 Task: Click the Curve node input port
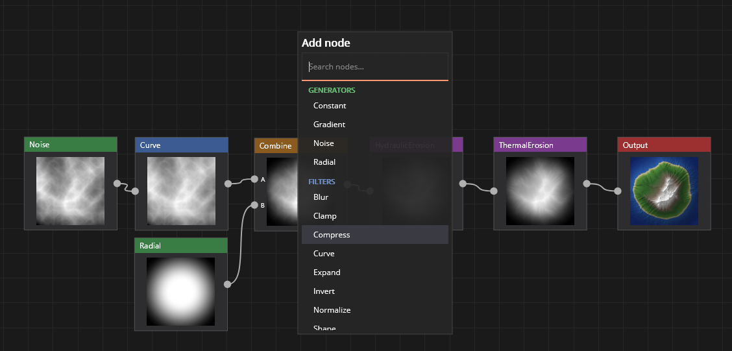coord(135,191)
